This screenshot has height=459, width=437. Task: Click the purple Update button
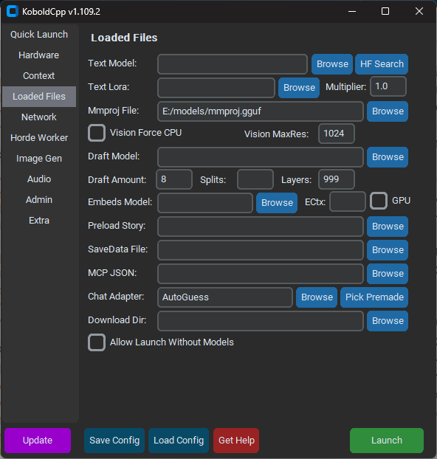(x=38, y=441)
